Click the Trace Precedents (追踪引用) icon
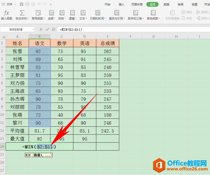This screenshot has width=210, height=175. (x=198, y=12)
